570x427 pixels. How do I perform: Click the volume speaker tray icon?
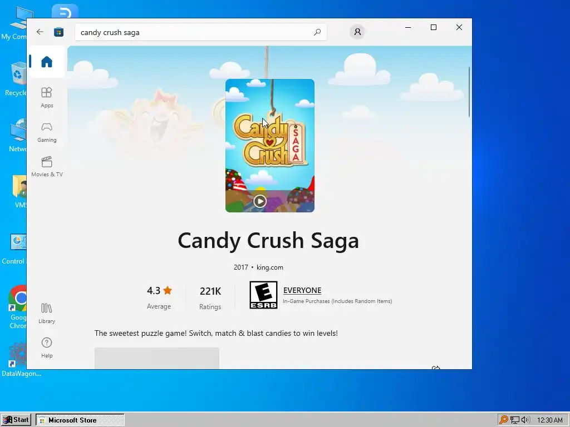tap(525, 420)
